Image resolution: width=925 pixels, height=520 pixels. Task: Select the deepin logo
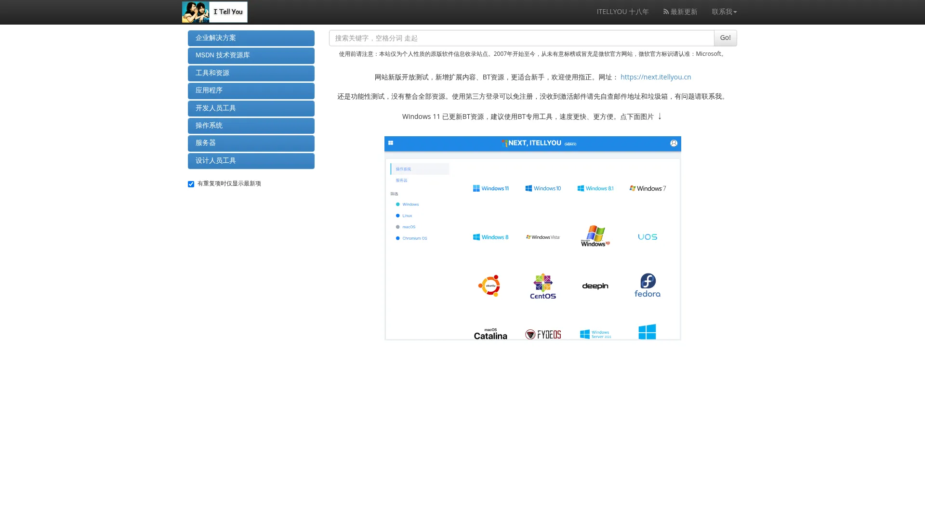[x=595, y=286]
